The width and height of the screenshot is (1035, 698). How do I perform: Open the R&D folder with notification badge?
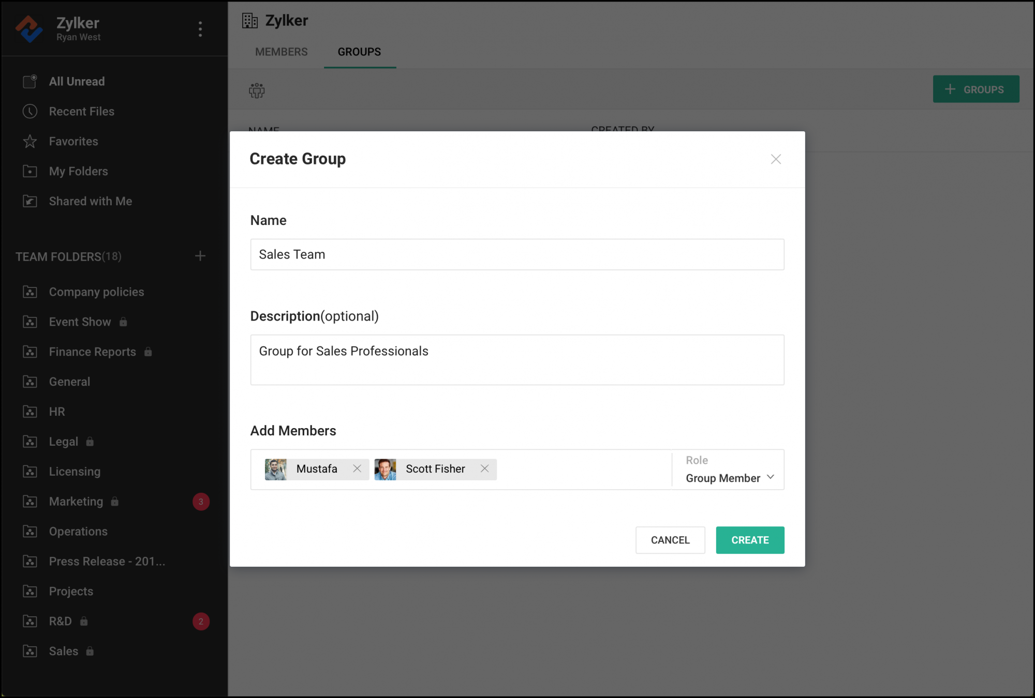click(x=61, y=621)
